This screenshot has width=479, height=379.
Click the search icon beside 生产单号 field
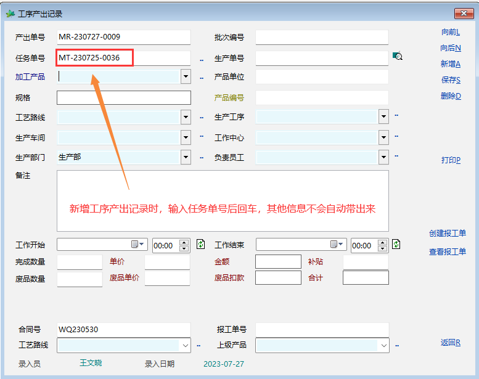[x=398, y=57]
